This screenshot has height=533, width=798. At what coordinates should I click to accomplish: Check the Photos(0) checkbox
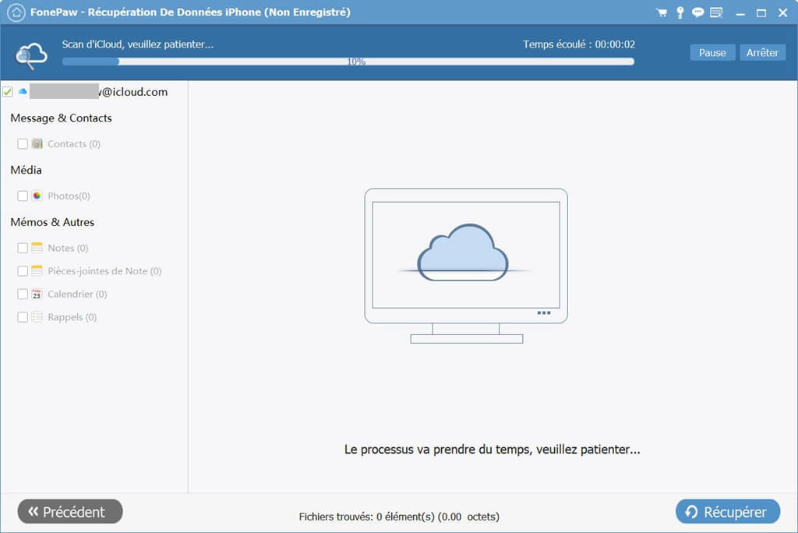click(23, 196)
